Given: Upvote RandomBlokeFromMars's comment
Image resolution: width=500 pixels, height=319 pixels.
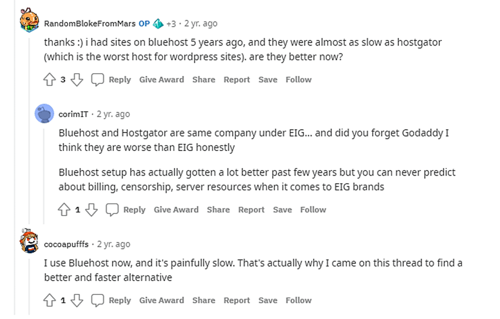Looking at the screenshot, I should [49, 79].
